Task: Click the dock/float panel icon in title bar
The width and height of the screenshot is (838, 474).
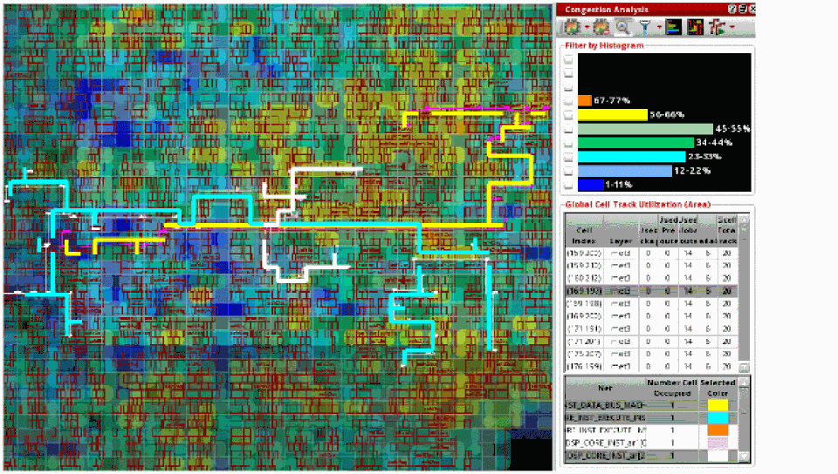Action: pyautogui.click(x=742, y=9)
